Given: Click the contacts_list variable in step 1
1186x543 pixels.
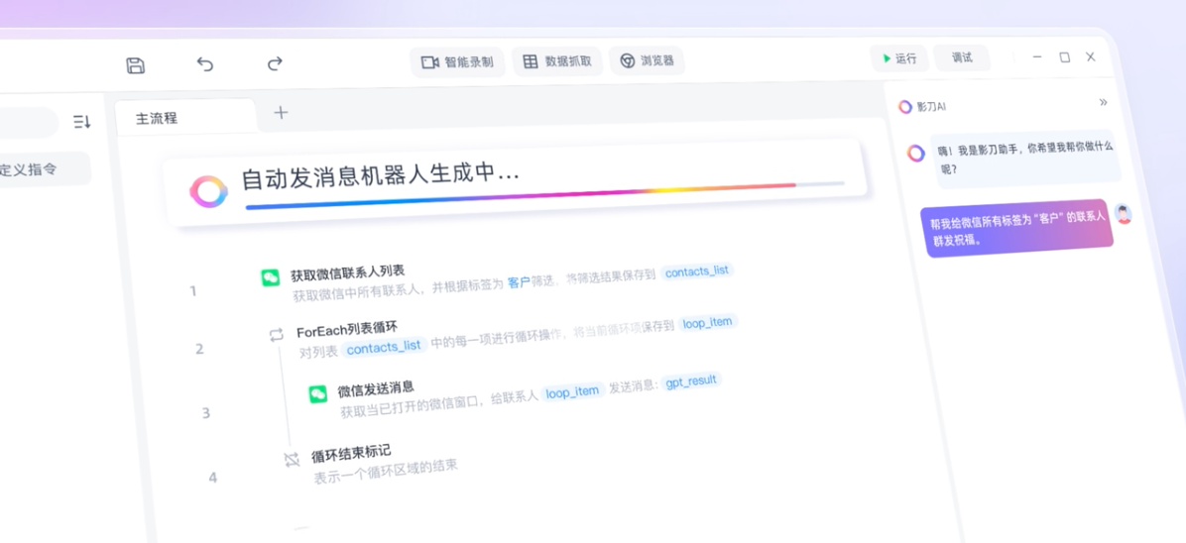Looking at the screenshot, I should pyautogui.click(x=696, y=271).
